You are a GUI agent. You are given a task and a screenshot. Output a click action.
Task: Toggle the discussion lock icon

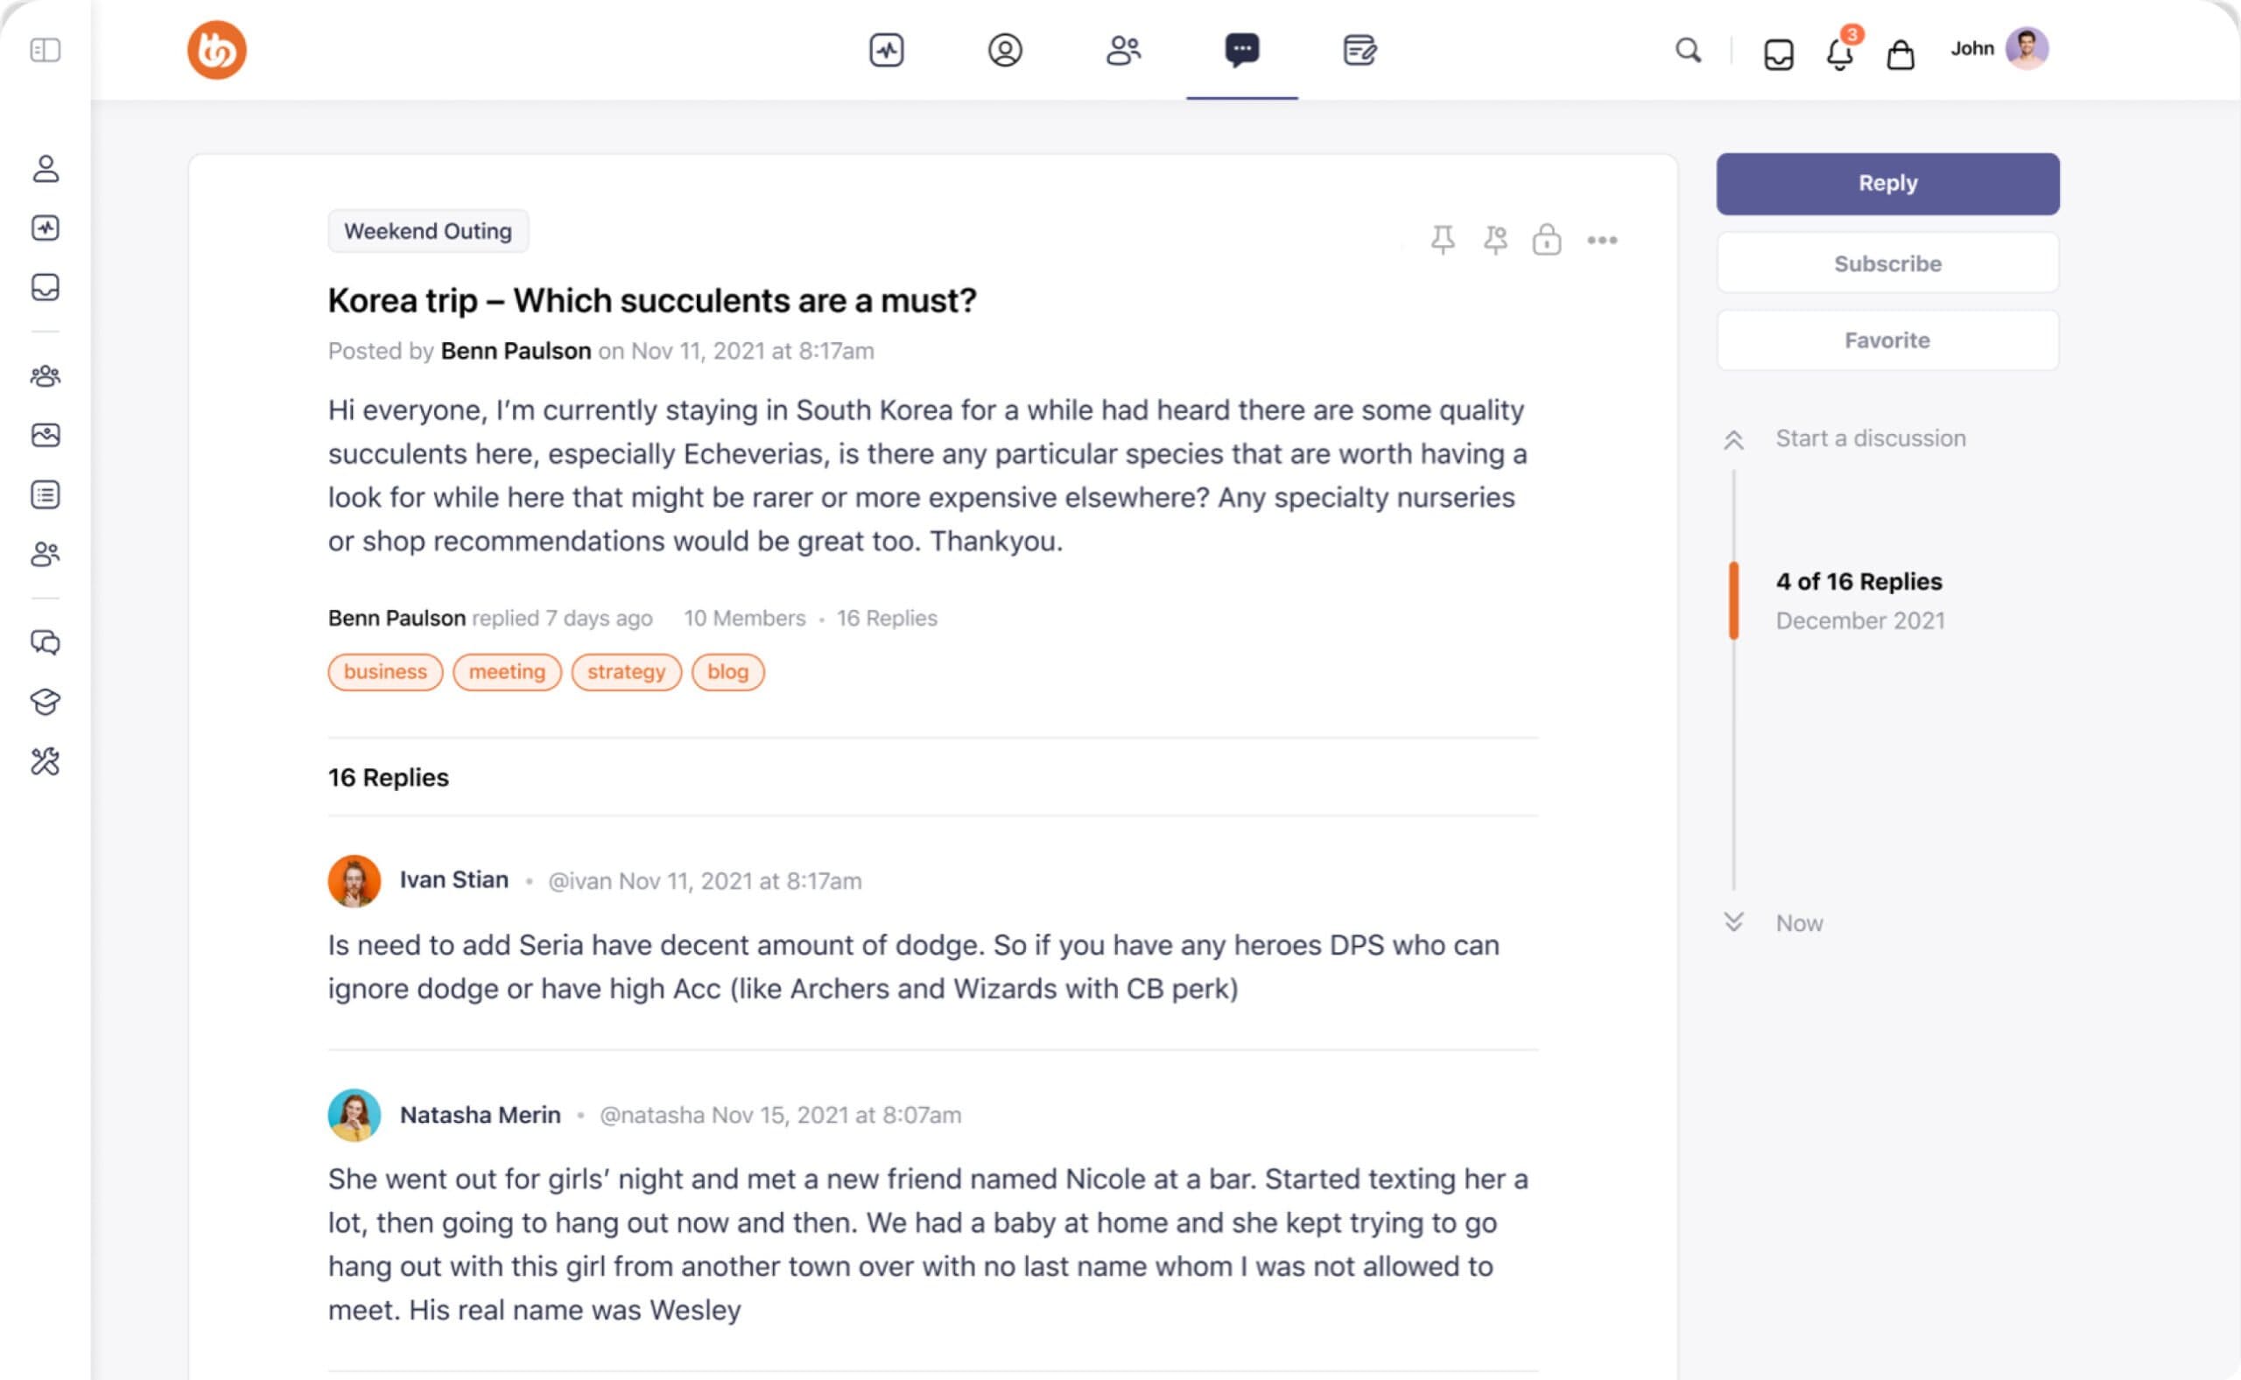coord(1546,240)
